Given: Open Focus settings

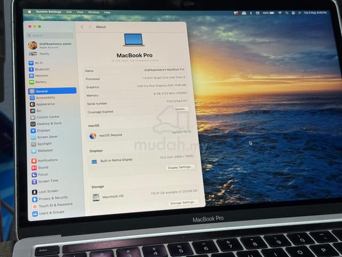Looking at the screenshot, I should (x=40, y=175).
